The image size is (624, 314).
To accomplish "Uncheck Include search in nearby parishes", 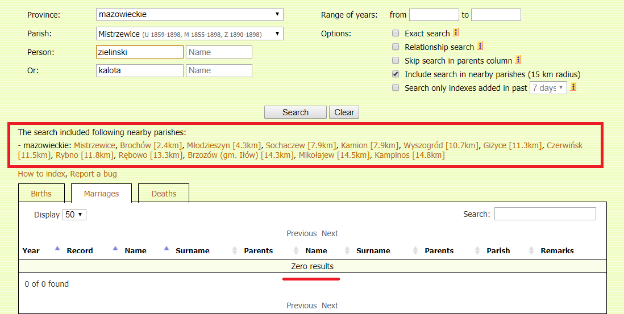I will tap(396, 74).
